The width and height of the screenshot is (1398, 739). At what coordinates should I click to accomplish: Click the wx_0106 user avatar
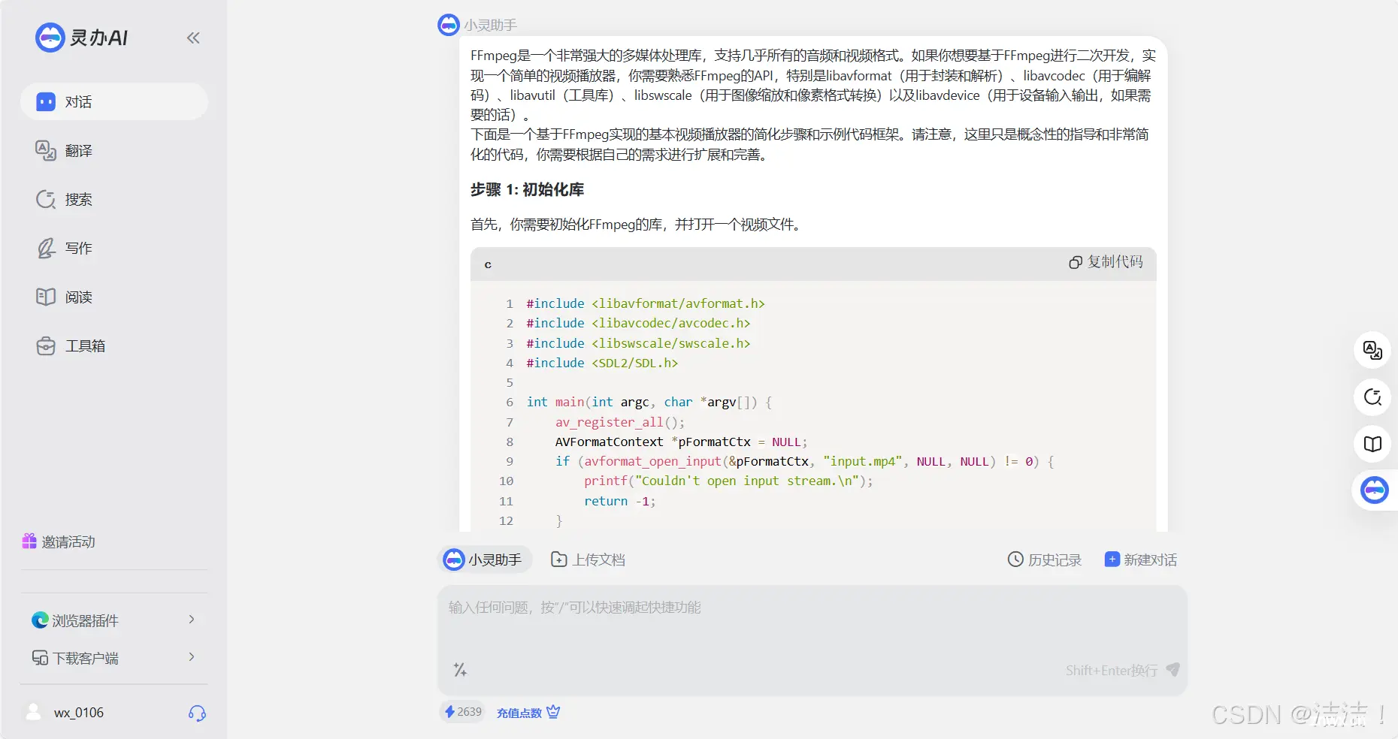coord(34,712)
